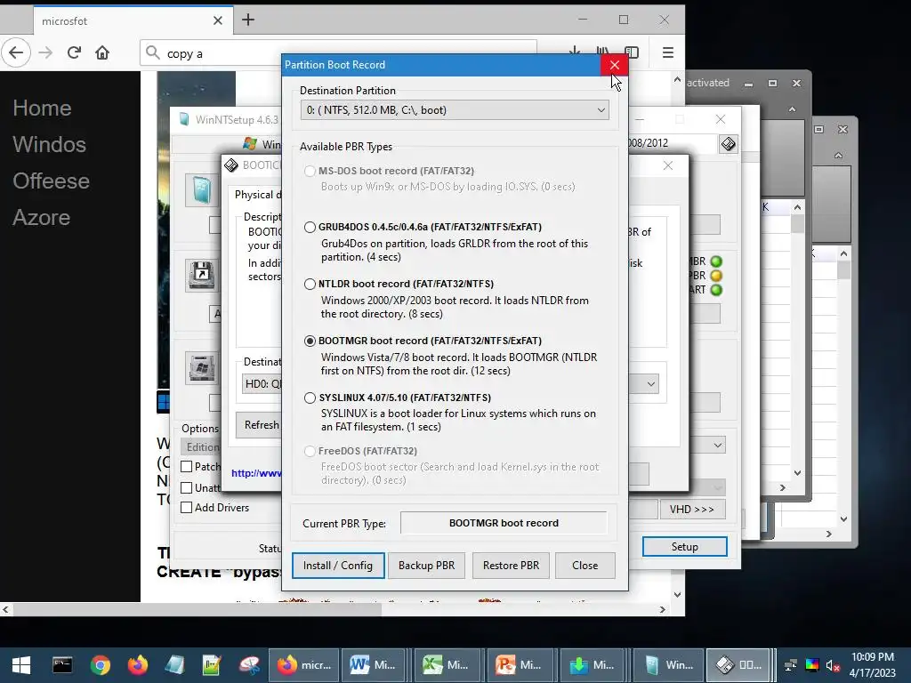Screen dimensions: 911x683
Task: Enable Add Drivers checkbox
Action: coord(187,508)
